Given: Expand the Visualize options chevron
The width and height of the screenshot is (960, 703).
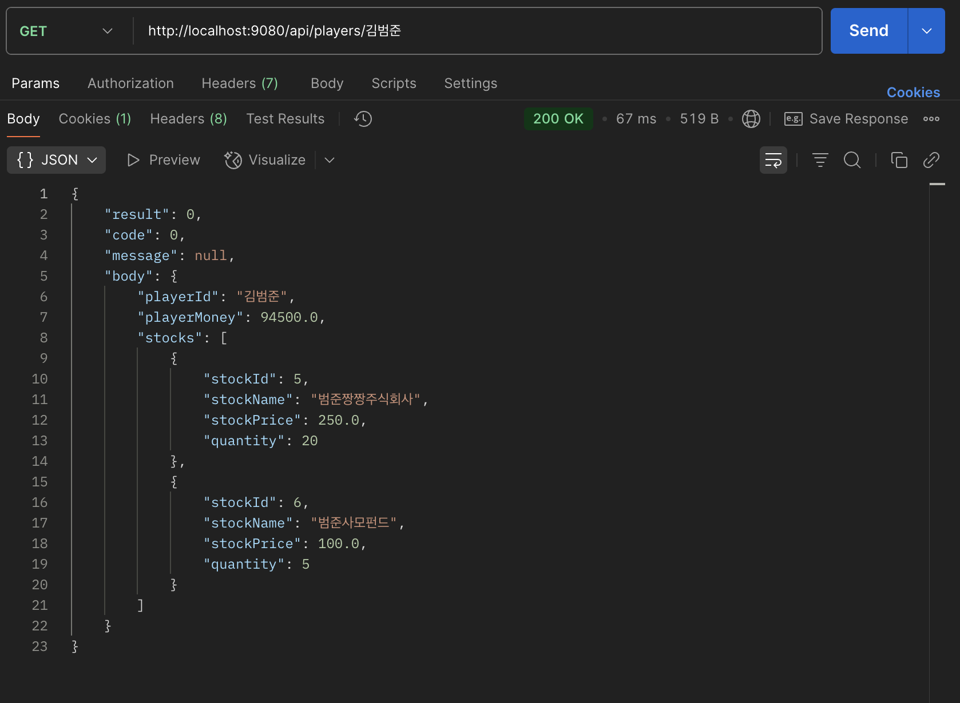Looking at the screenshot, I should pos(330,160).
